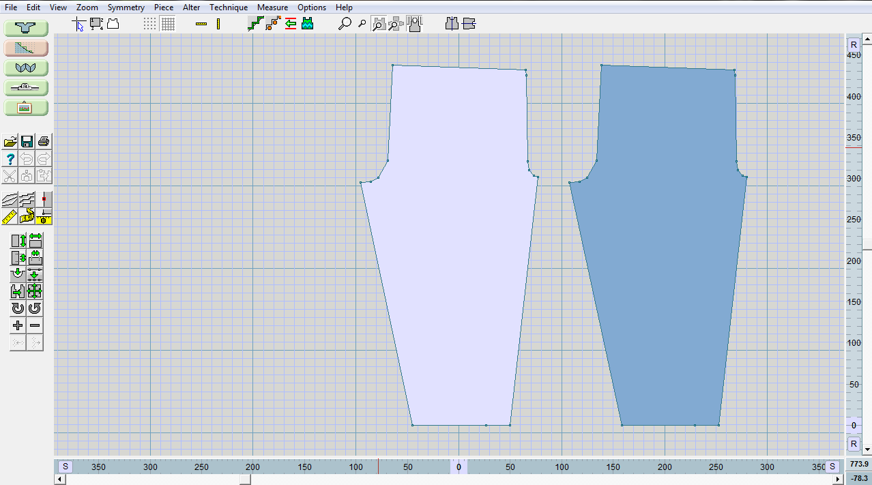Click the horizontal scrollbar left arrow
The image size is (872, 485).
click(x=60, y=480)
